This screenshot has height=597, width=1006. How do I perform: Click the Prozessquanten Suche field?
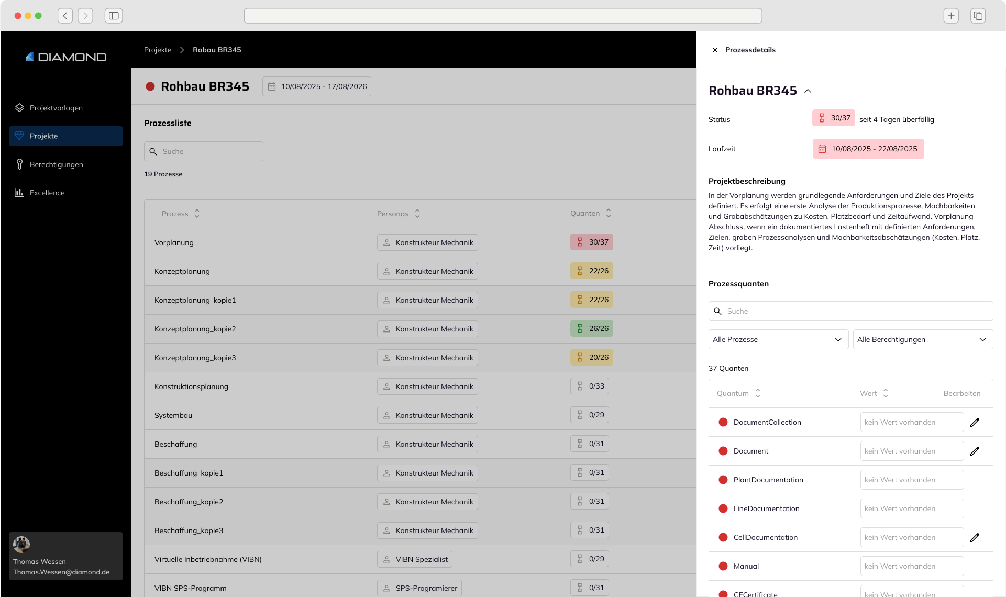point(850,311)
